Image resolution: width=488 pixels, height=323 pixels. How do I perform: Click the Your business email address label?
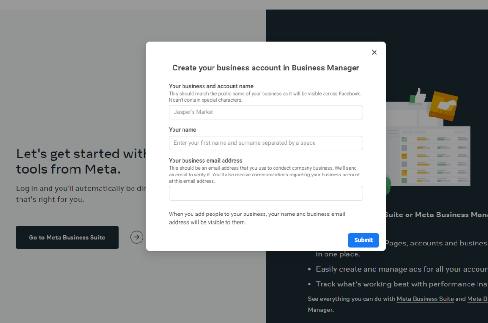pos(205,161)
